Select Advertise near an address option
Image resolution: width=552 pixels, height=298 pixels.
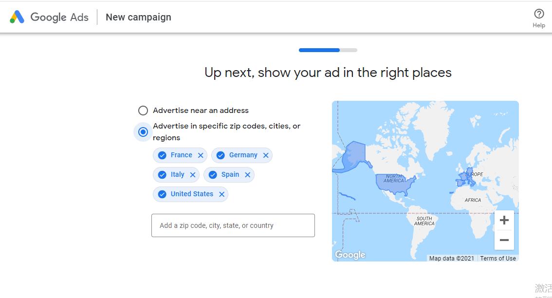(143, 111)
